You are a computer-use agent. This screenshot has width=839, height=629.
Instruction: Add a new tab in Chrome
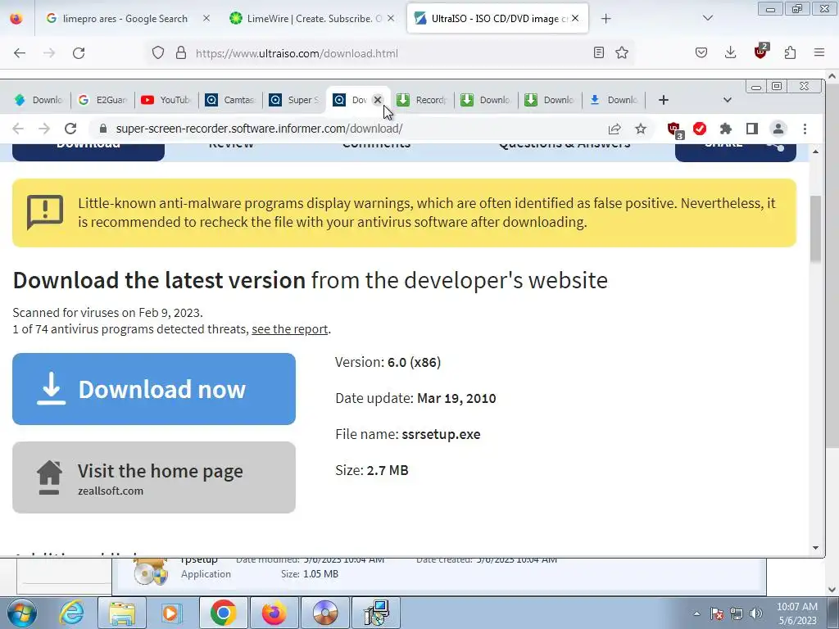(664, 100)
